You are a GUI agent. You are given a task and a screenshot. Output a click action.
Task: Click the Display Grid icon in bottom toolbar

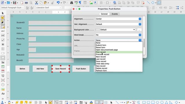(97, 102)
